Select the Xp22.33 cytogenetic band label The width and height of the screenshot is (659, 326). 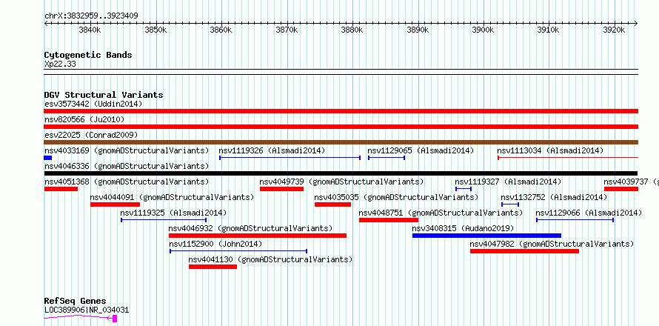tap(60, 64)
